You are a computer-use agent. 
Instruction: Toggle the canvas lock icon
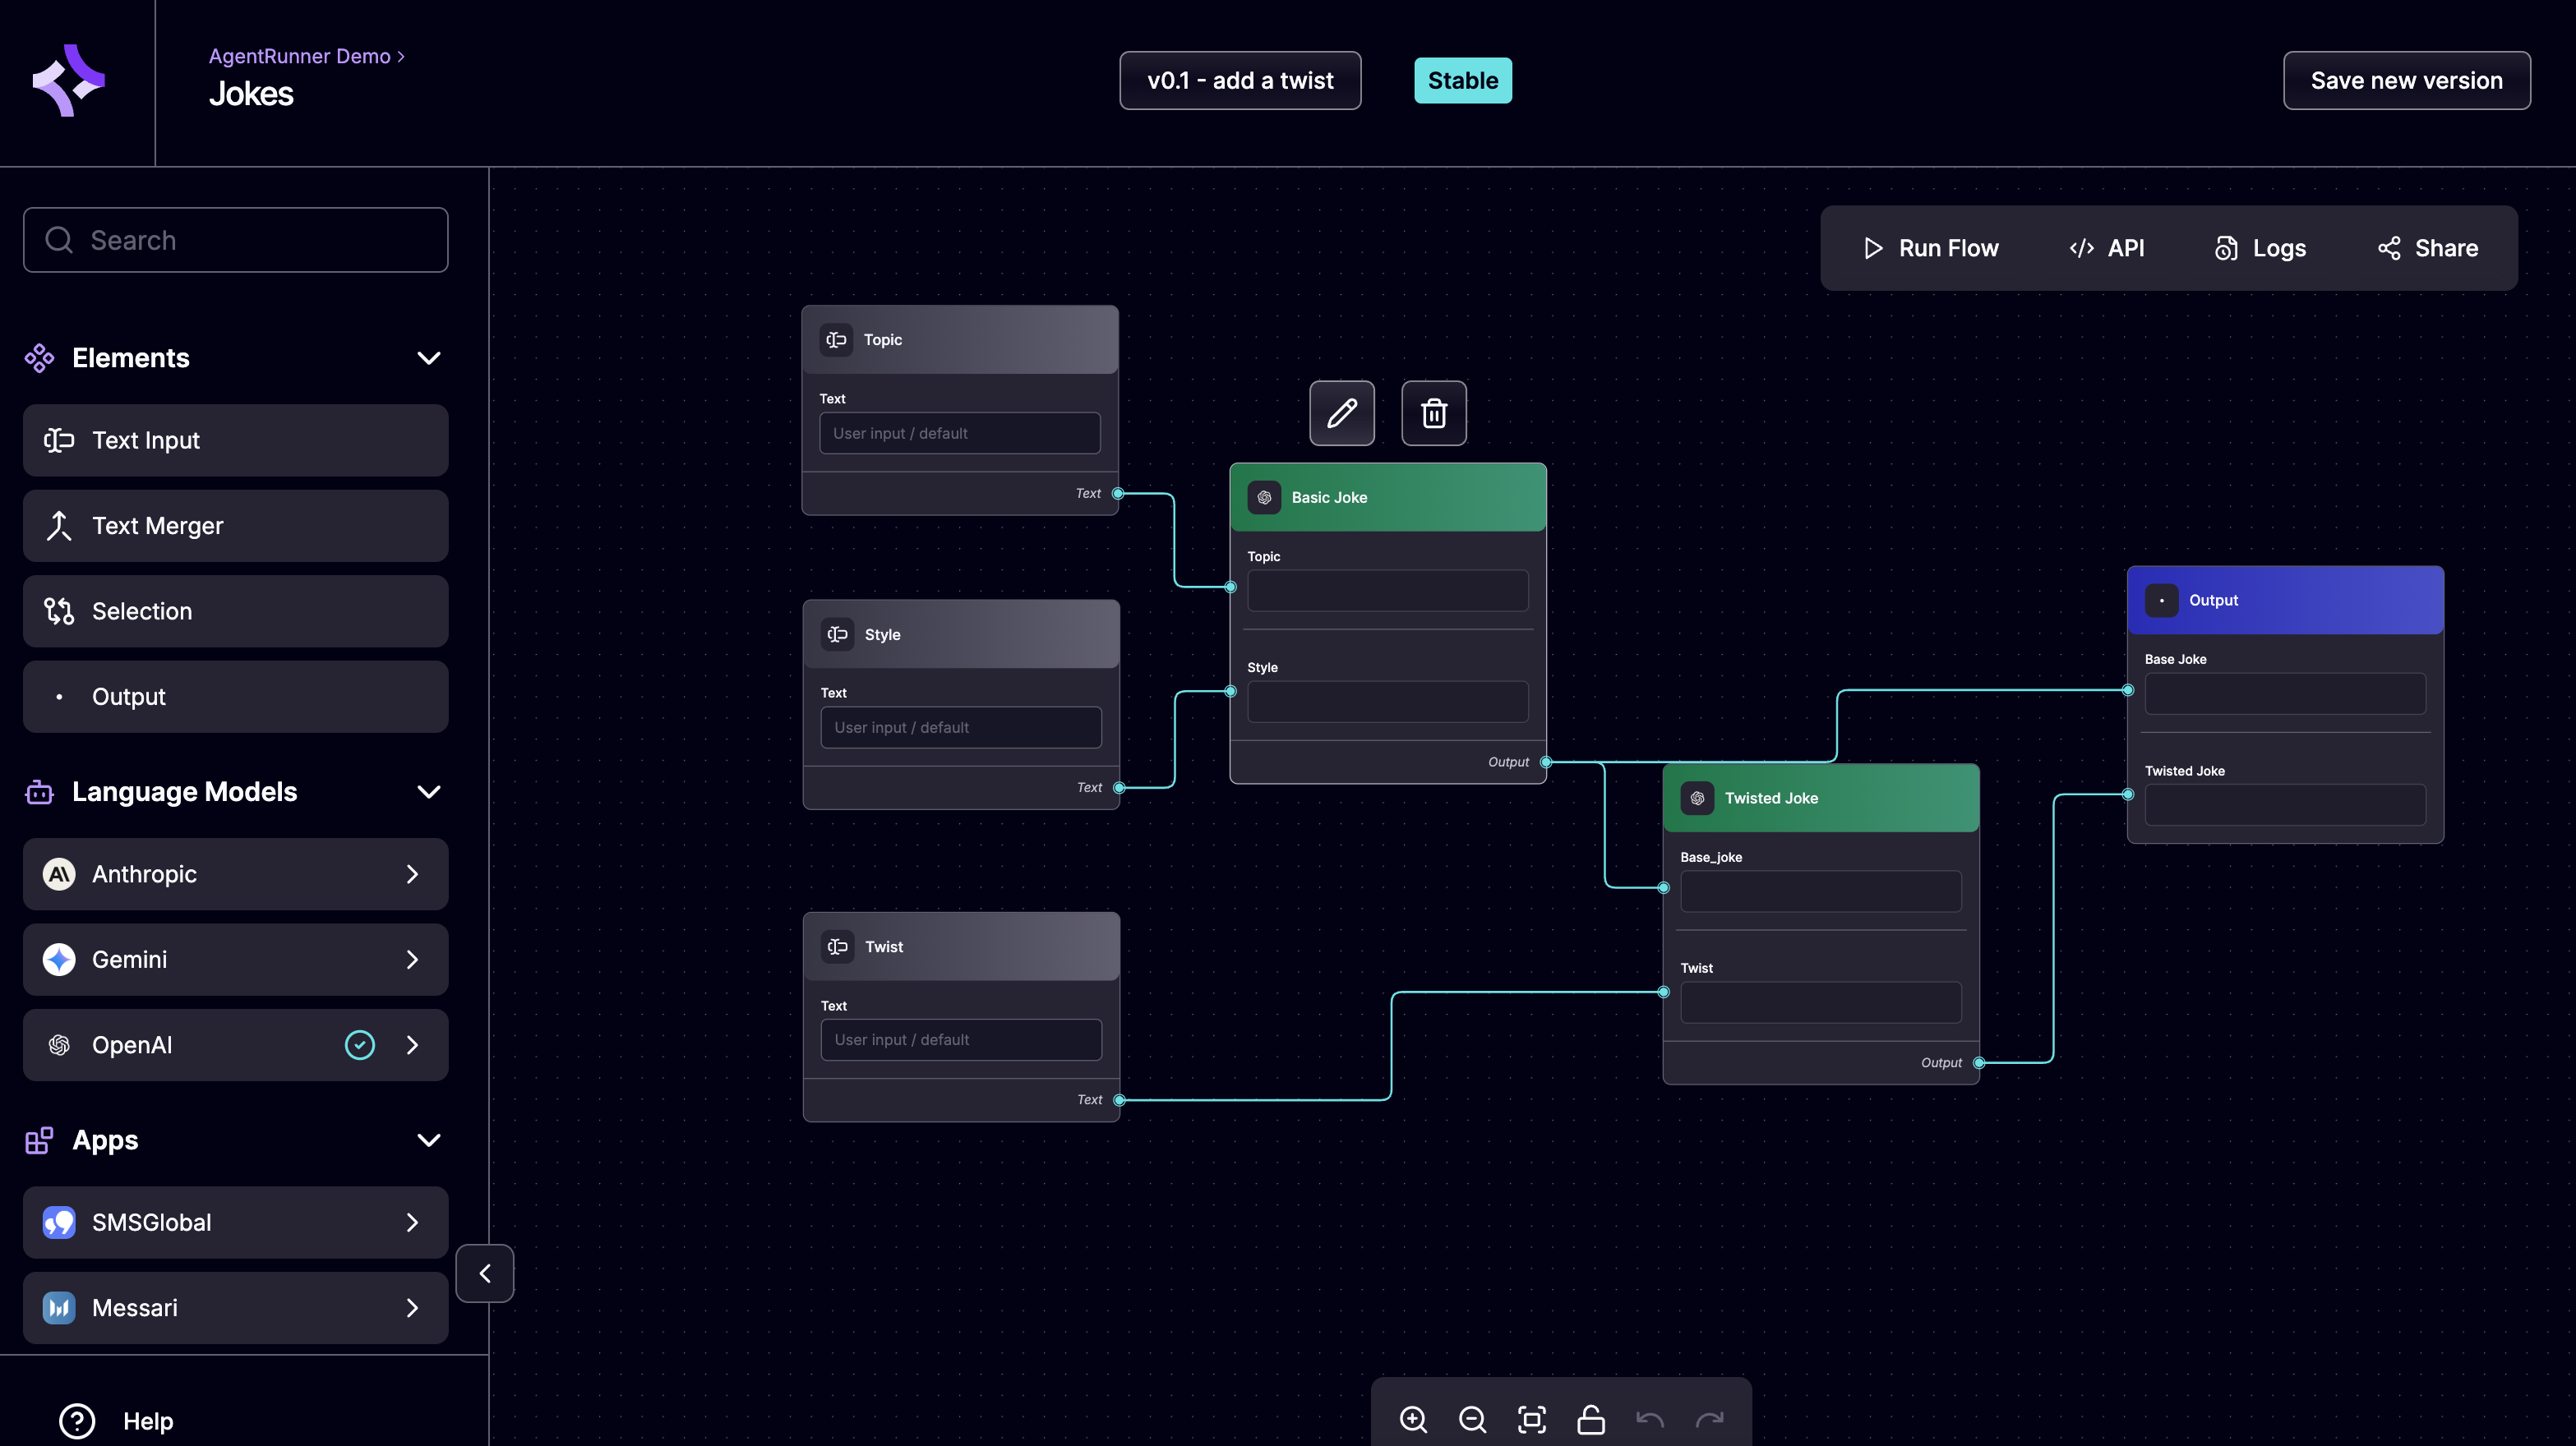point(1590,1419)
